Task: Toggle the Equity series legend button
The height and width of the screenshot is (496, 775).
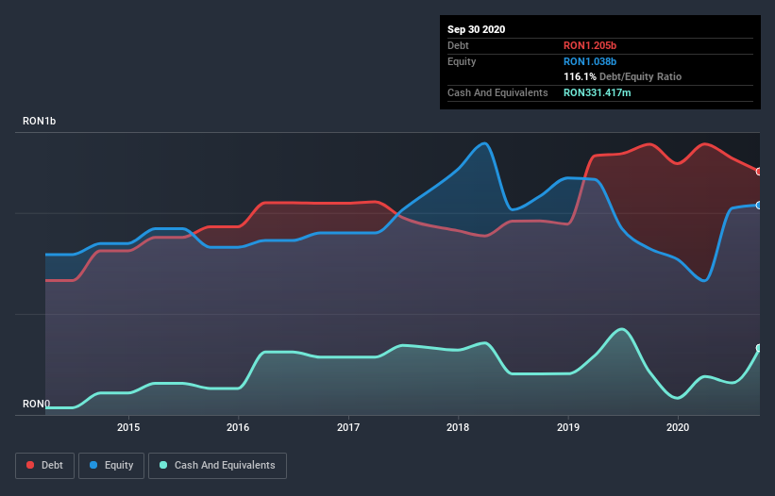Action: pyautogui.click(x=111, y=466)
